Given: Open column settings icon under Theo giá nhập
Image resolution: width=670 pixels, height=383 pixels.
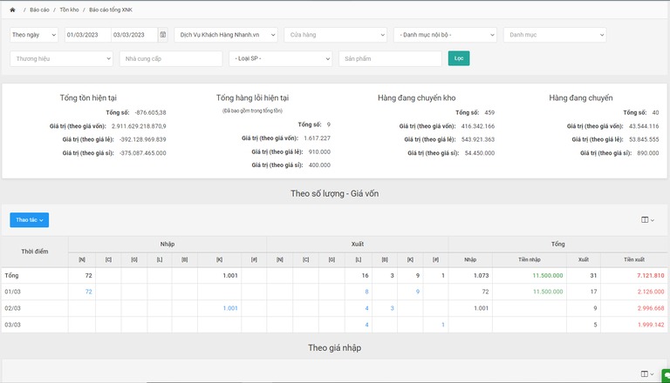Looking at the screenshot, I should (x=647, y=373).
